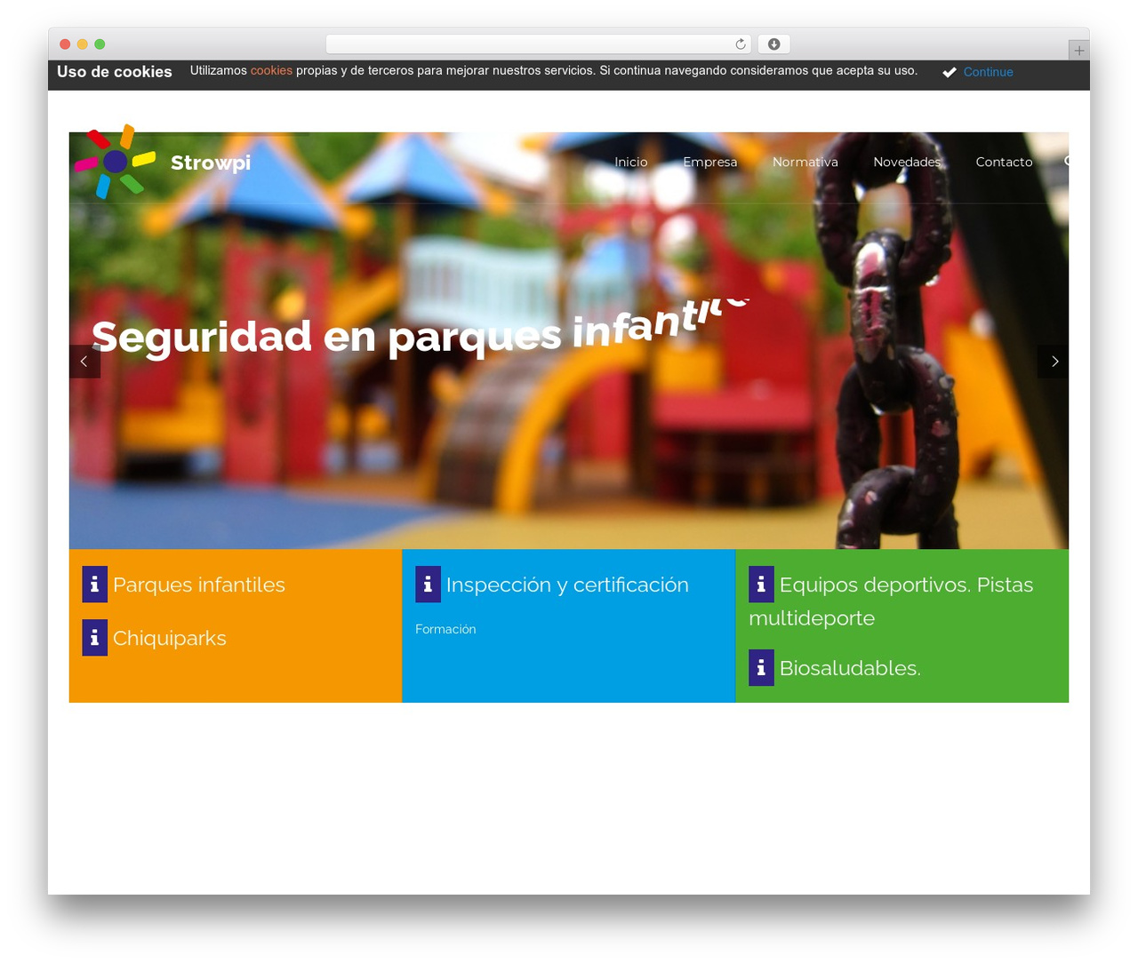Open the orange cookies policy link
This screenshot has width=1138, height=963.
click(x=271, y=70)
